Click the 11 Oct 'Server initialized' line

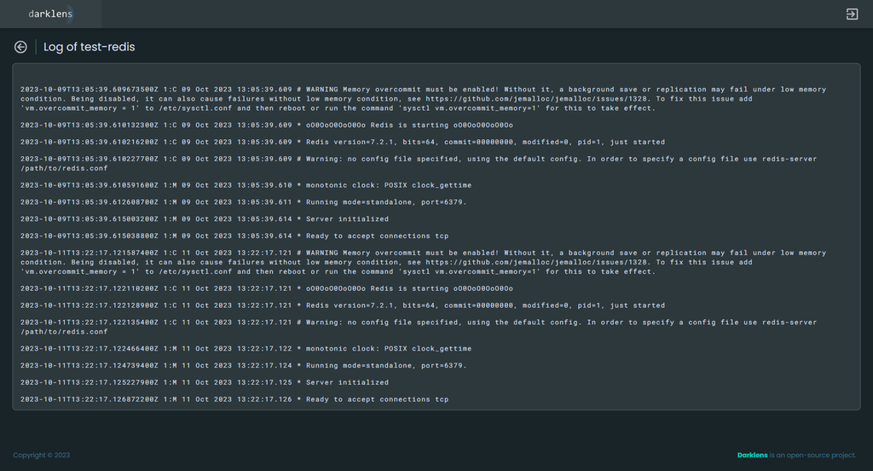coord(205,382)
